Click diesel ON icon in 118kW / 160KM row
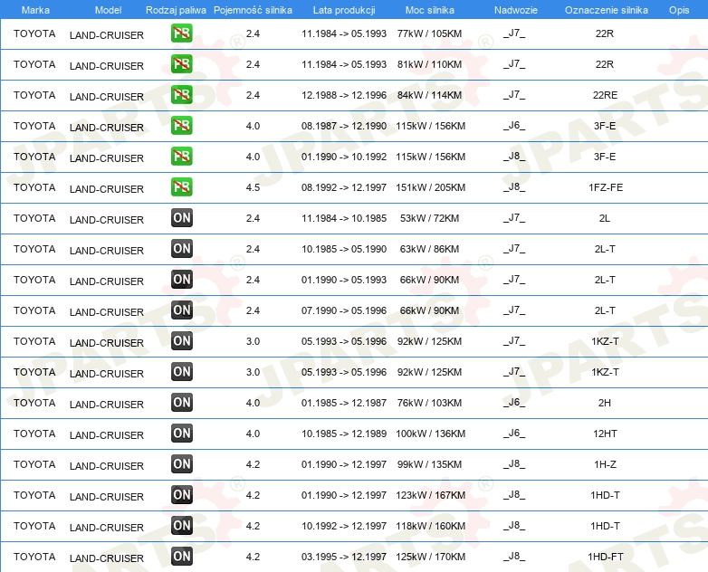Screen dimensions: 708x572 [x=181, y=525]
